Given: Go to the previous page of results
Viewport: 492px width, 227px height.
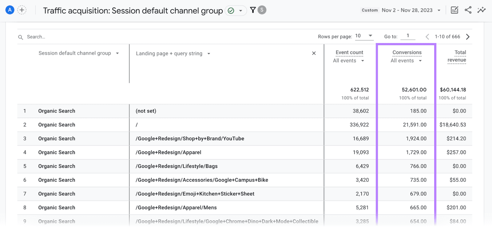Looking at the screenshot, I should coord(427,37).
